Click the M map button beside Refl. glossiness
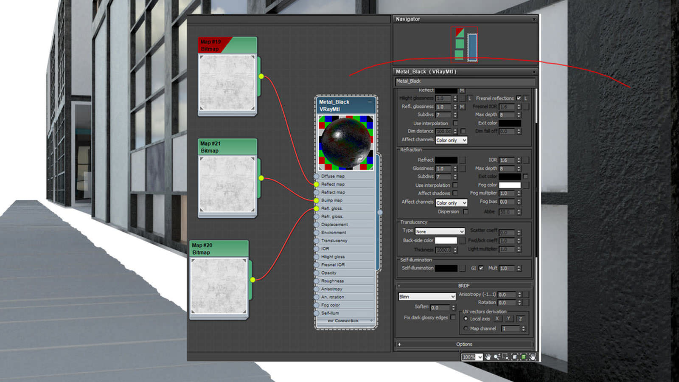Screen dimensions: 679x382 462,107
